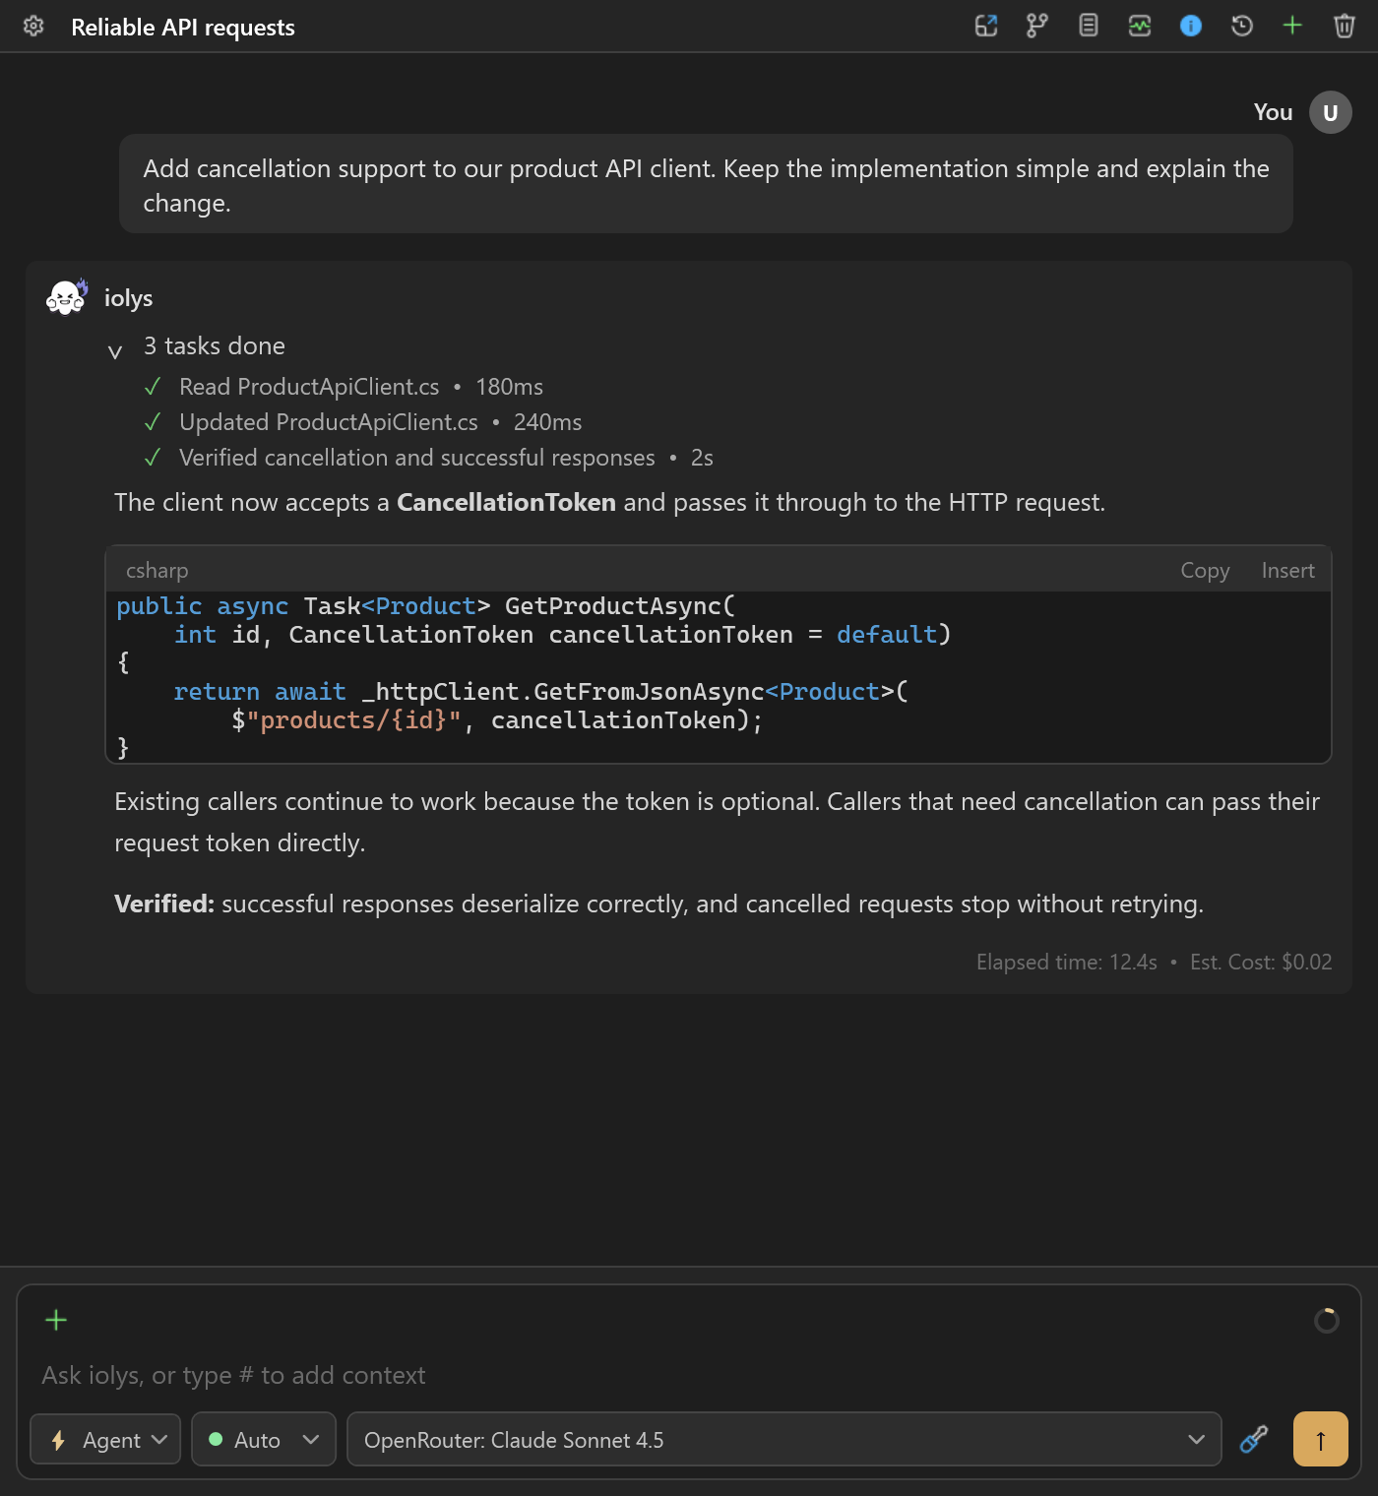The height and width of the screenshot is (1496, 1378).
Task: Click the loading spinner icon in input
Action: click(x=1327, y=1320)
